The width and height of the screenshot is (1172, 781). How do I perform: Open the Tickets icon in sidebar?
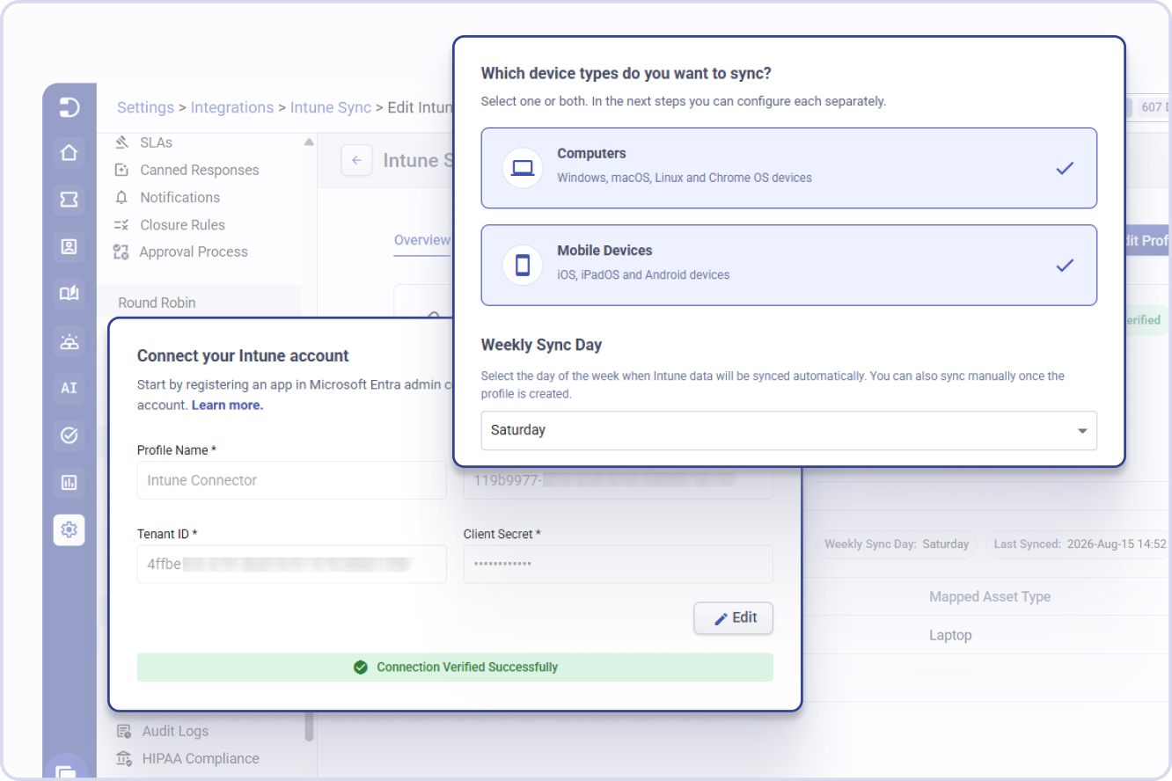coord(69,201)
